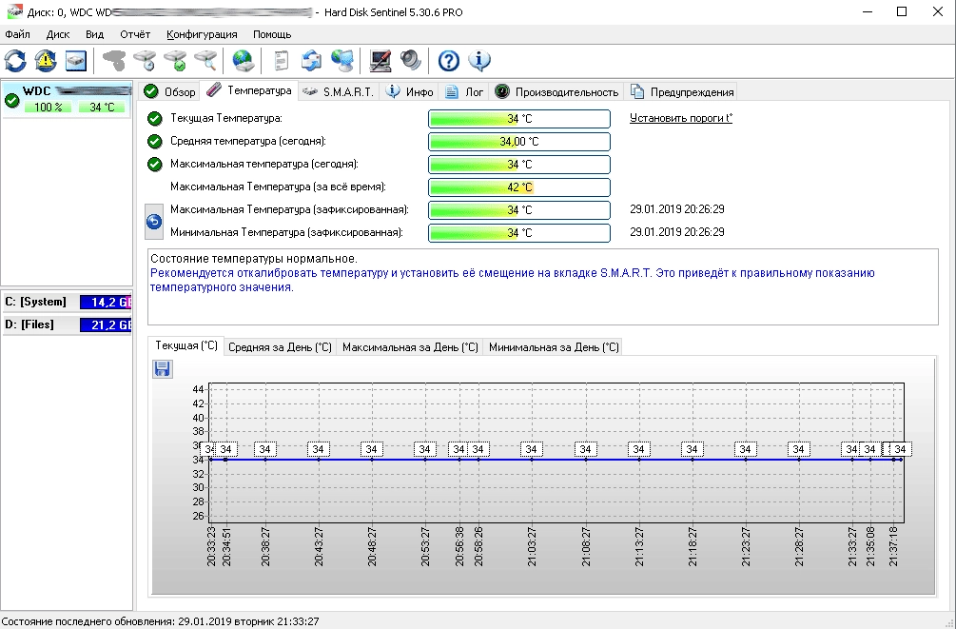Click the globe and monitor network icon
956x629 pixels.
341,60
